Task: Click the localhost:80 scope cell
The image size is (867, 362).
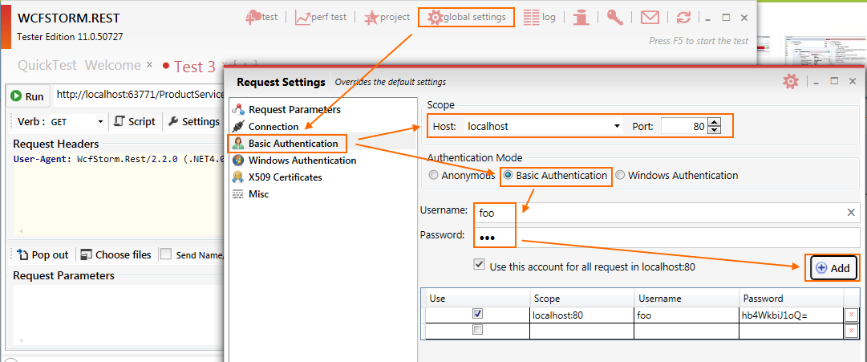Action: click(x=582, y=315)
